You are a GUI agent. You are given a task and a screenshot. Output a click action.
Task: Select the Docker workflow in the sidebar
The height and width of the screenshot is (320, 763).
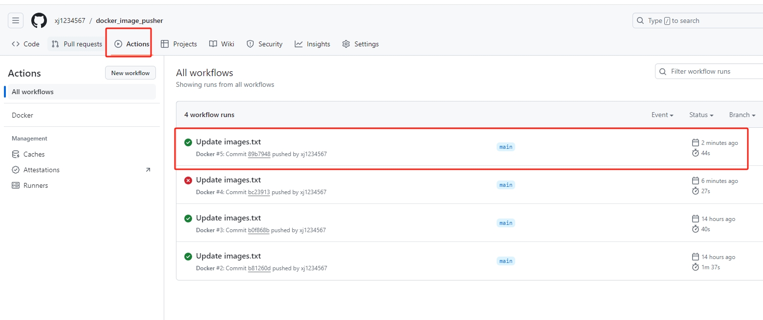22,115
